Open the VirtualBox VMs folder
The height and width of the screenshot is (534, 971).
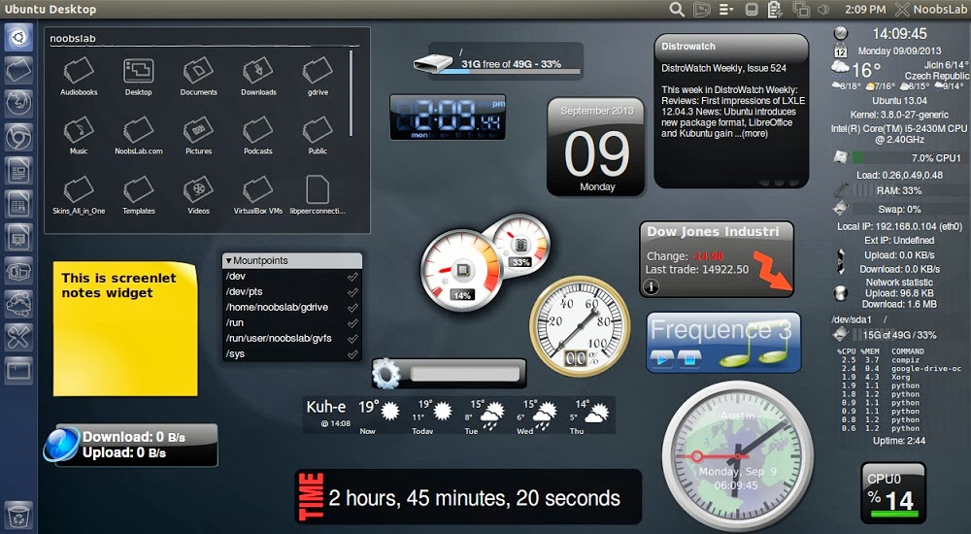pos(258,193)
